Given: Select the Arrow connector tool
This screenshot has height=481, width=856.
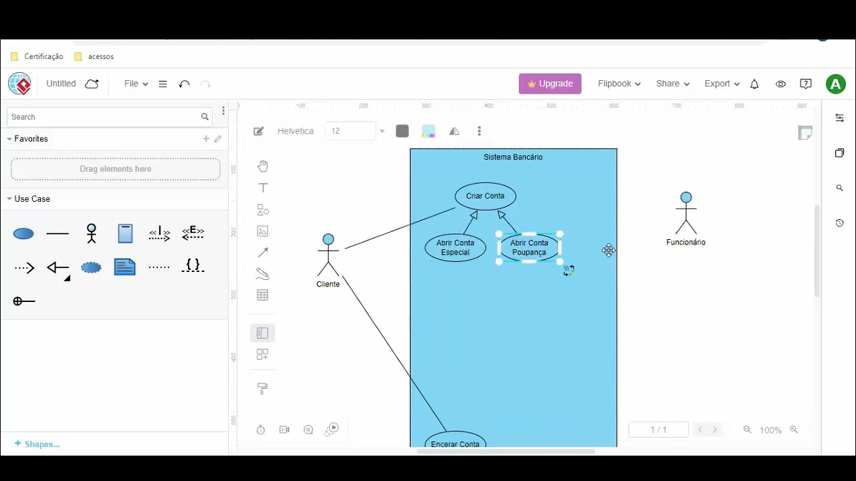Looking at the screenshot, I should 263,253.
